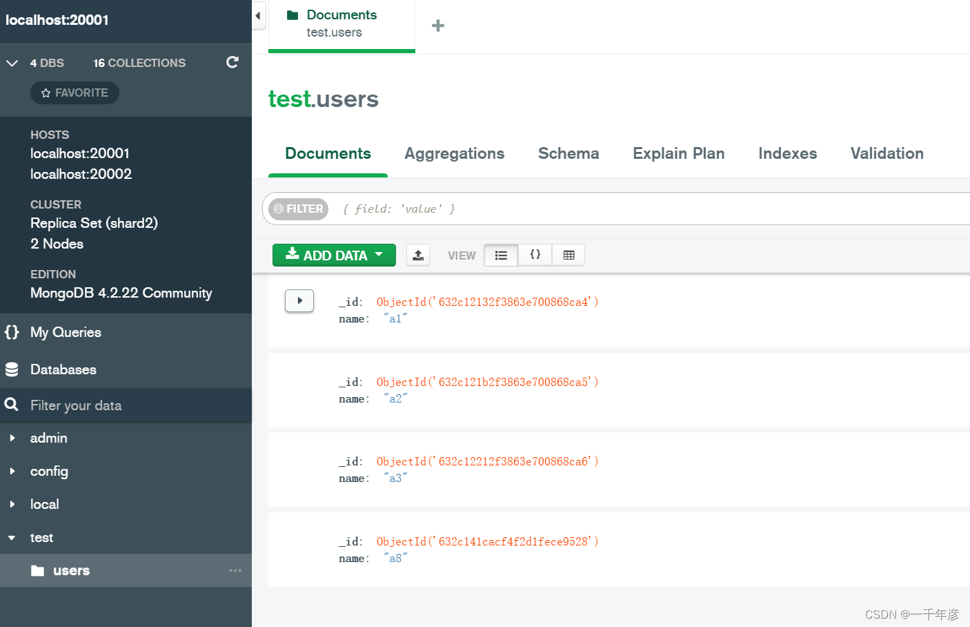This screenshot has height=627, width=970.
Task: Switch to the Validation tab
Action: coord(887,153)
